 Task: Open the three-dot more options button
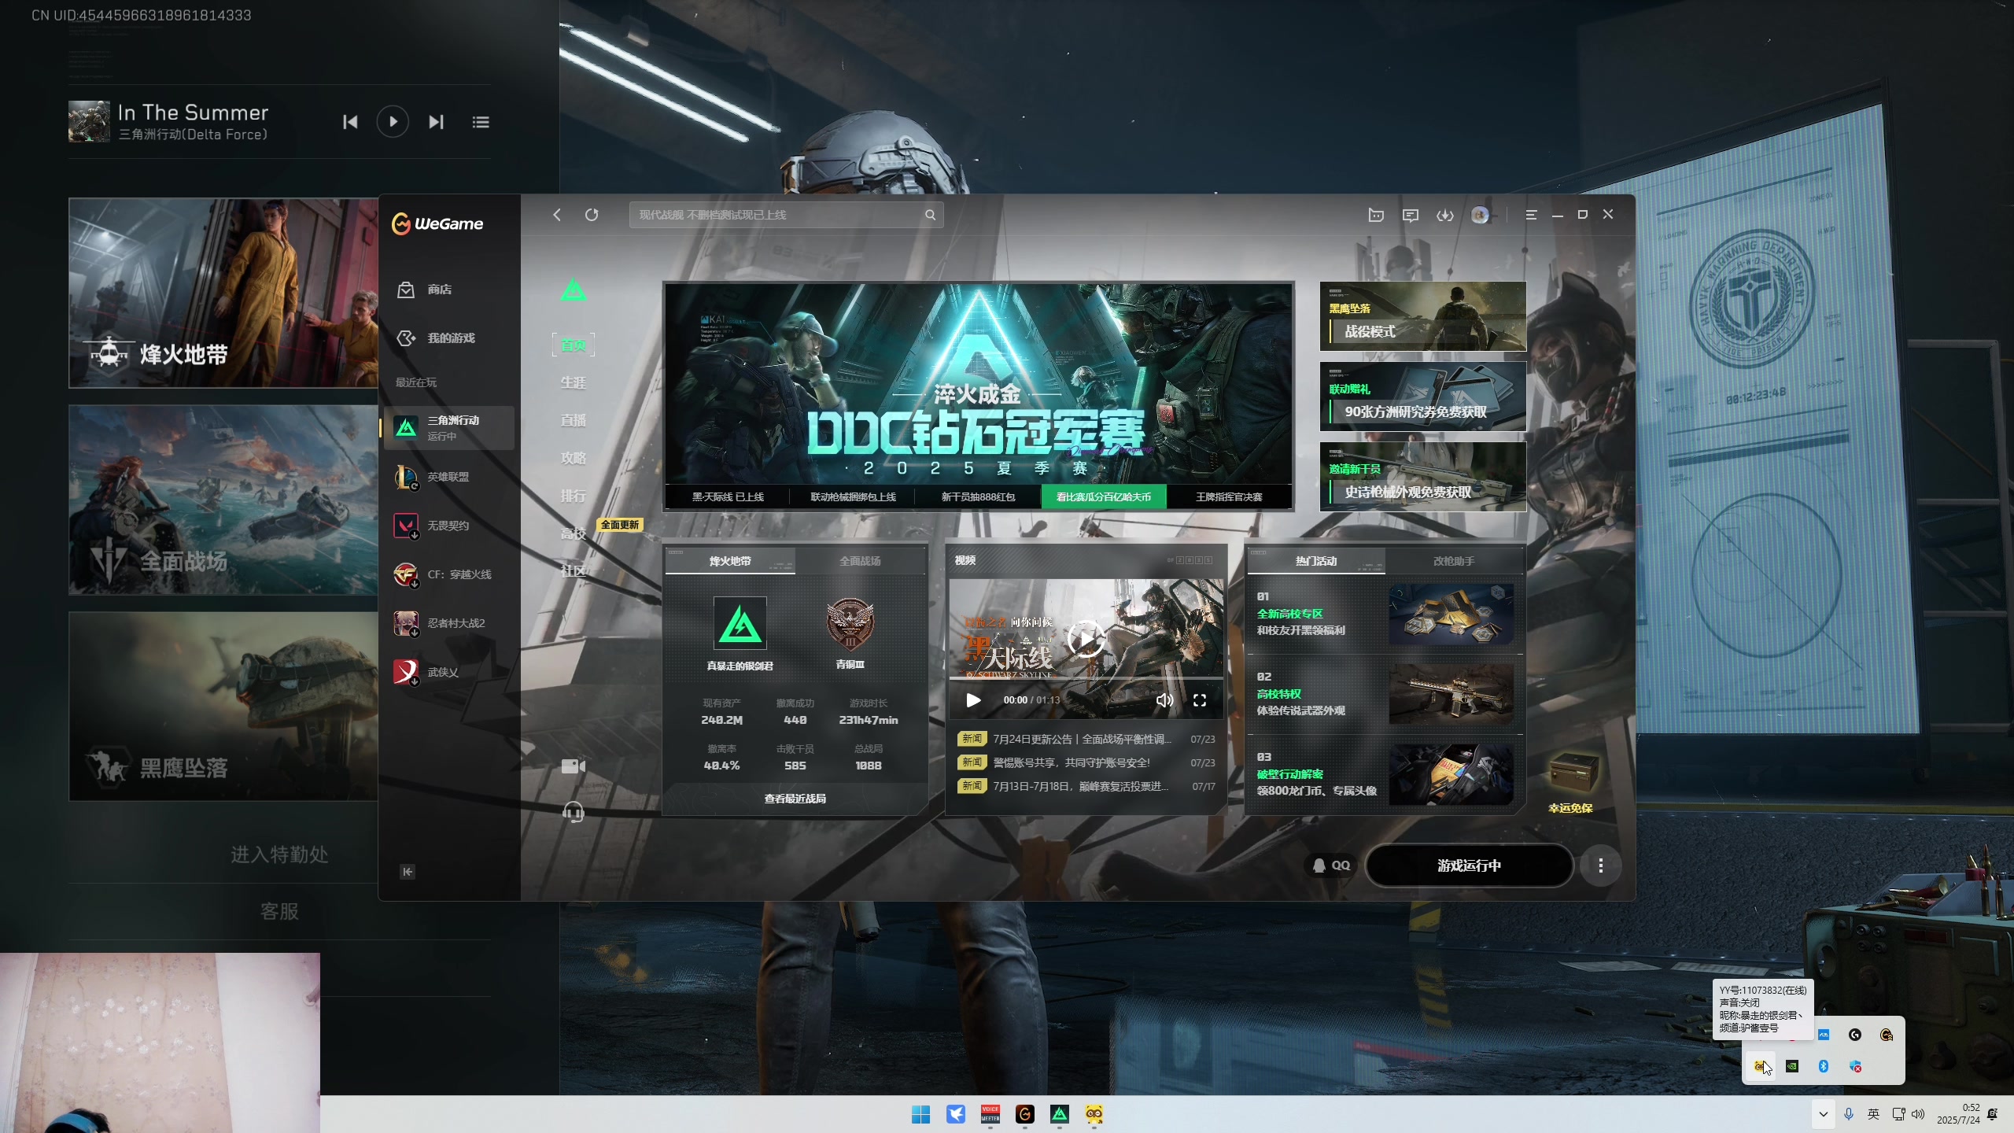point(1600,865)
